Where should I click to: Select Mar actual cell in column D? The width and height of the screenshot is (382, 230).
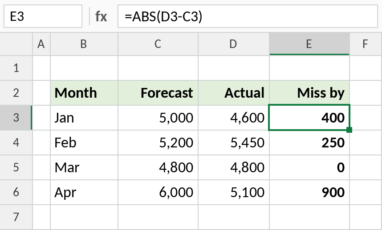pyautogui.click(x=234, y=167)
